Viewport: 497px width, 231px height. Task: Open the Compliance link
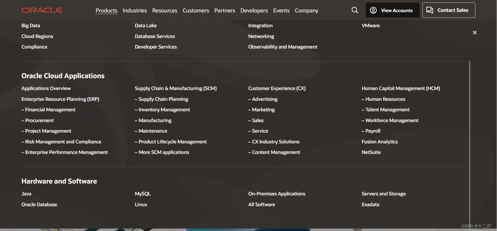(x=34, y=47)
